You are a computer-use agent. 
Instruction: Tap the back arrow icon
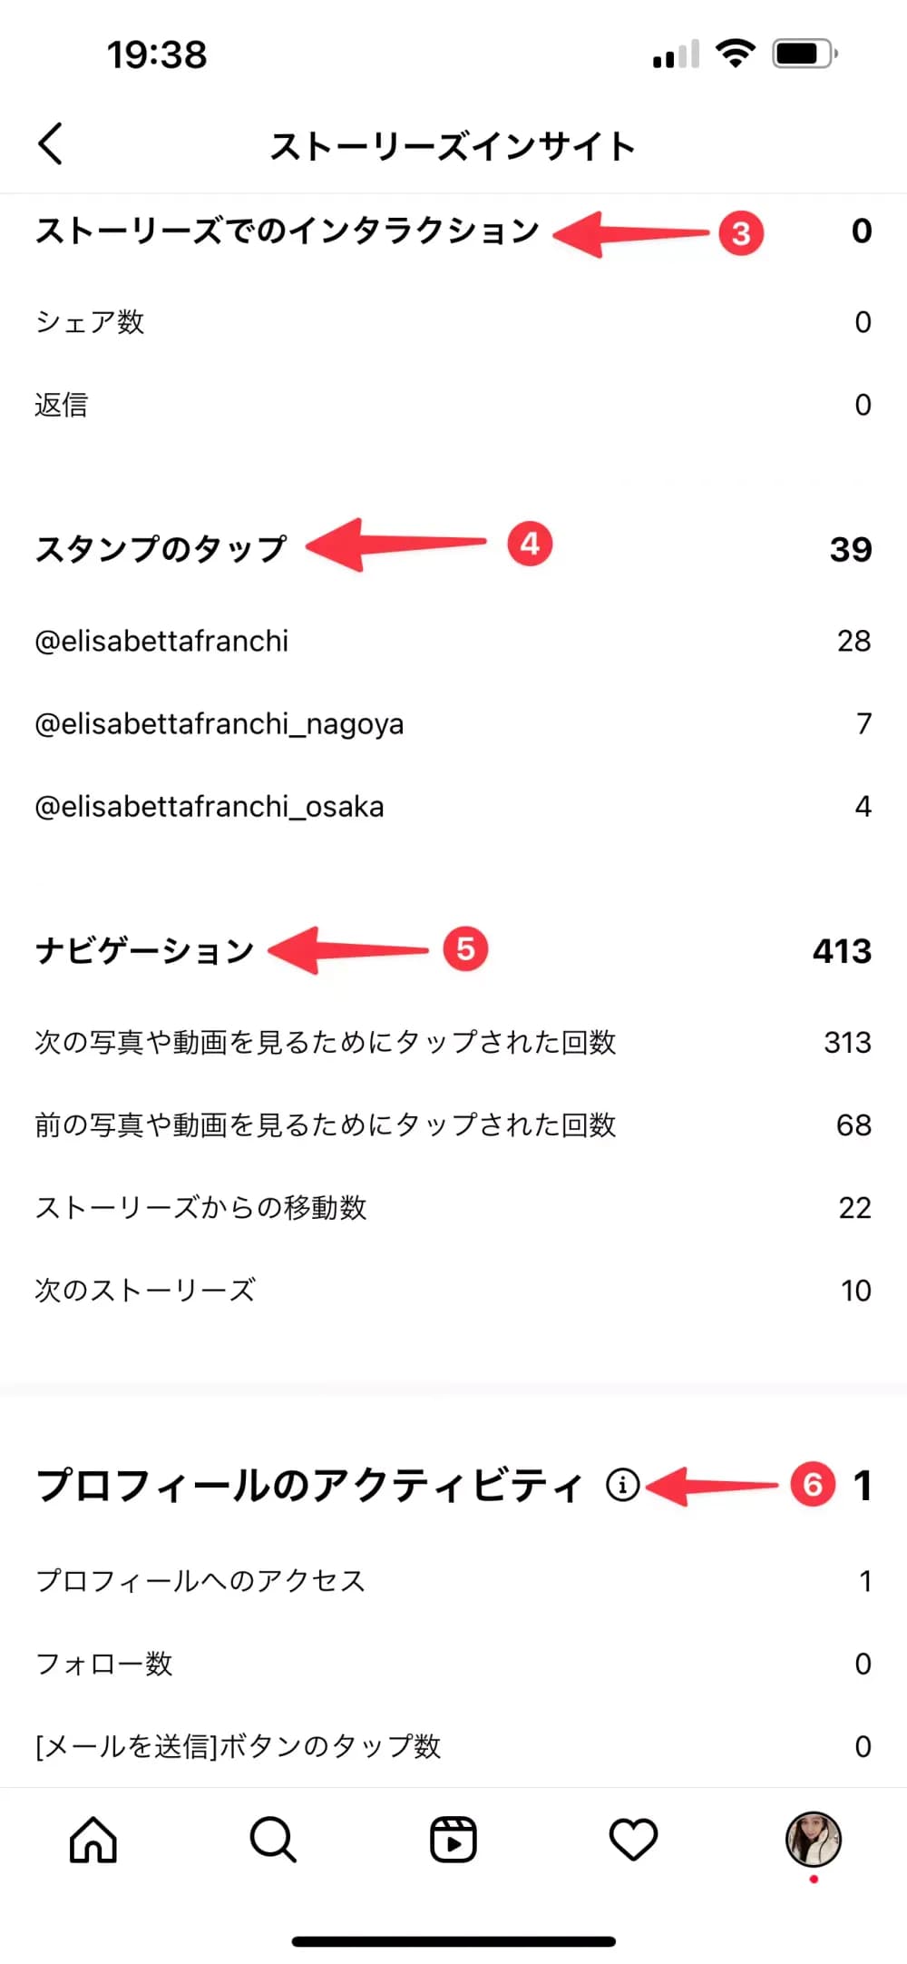(52, 144)
